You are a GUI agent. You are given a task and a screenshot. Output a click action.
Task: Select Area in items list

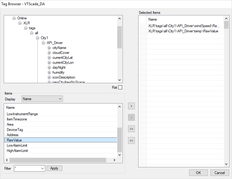pyautogui.click(x=61, y=124)
